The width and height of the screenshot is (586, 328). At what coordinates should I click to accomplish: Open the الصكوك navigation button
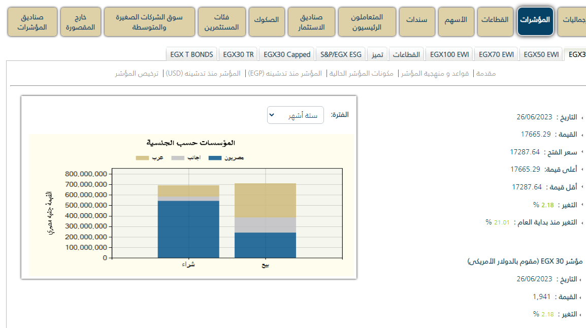click(267, 21)
